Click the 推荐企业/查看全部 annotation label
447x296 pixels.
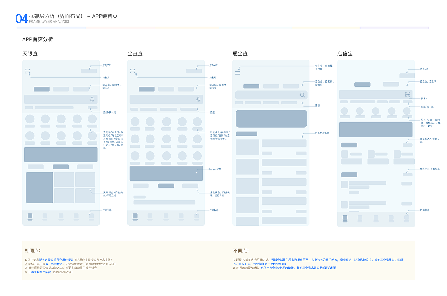coord(430,169)
